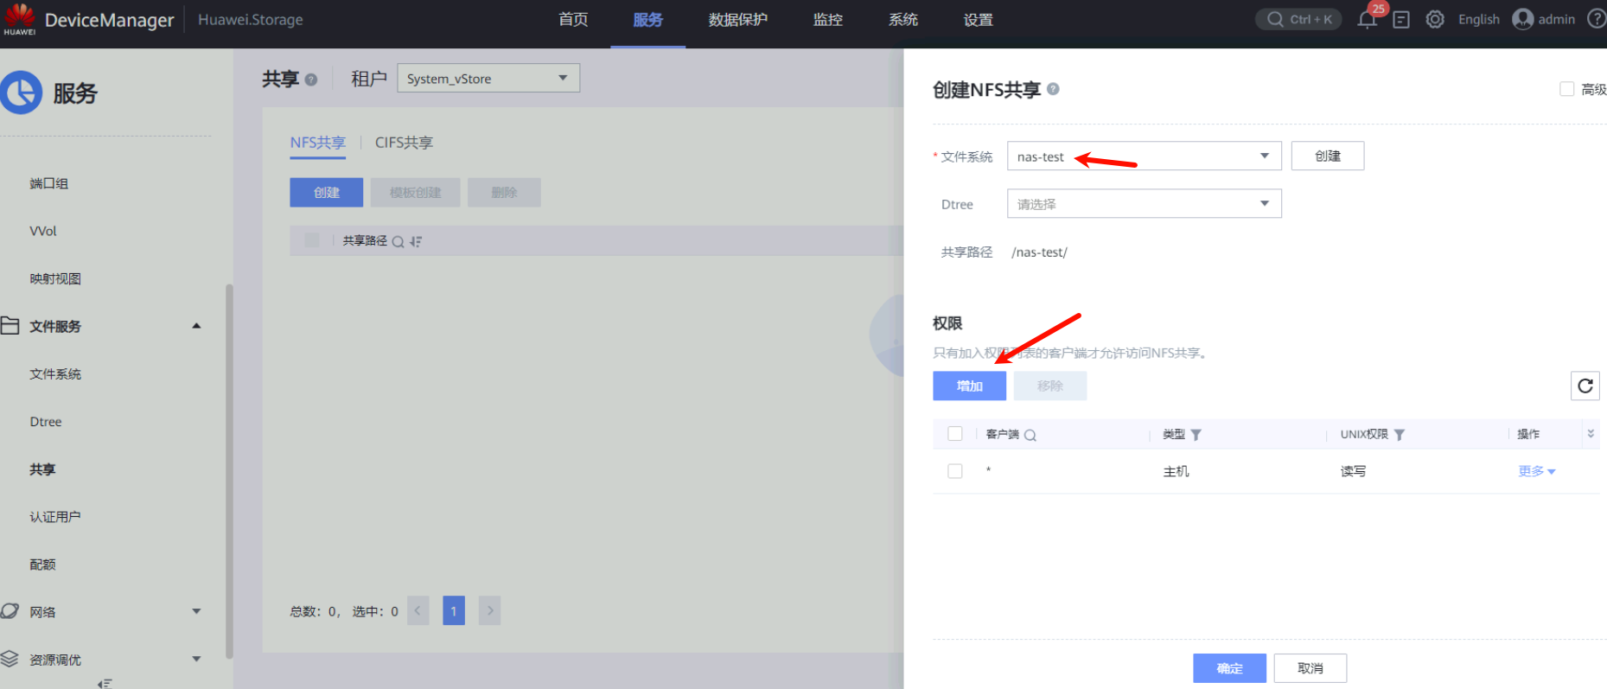Click the Ctrl+K search box
1607x689 pixels.
(x=1298, y=19)
